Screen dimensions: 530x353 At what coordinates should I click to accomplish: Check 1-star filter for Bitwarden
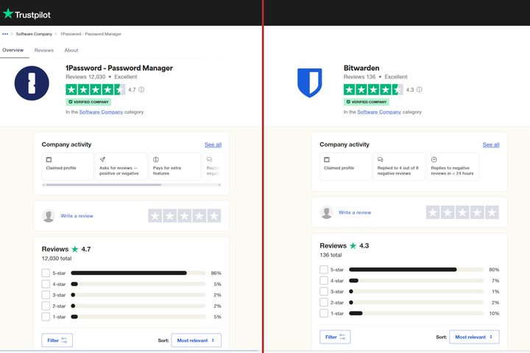tap(324, 313)
